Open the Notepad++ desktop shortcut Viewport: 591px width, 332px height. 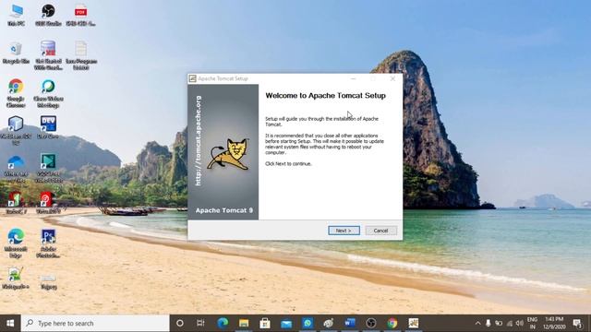tap(16, 279)
